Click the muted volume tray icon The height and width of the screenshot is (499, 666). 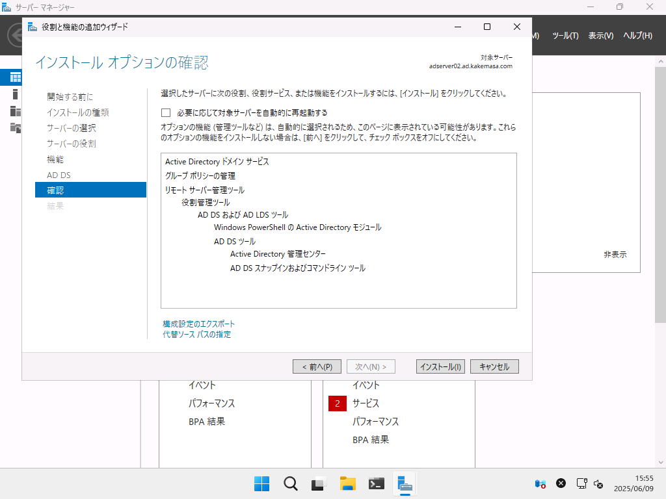598,483
